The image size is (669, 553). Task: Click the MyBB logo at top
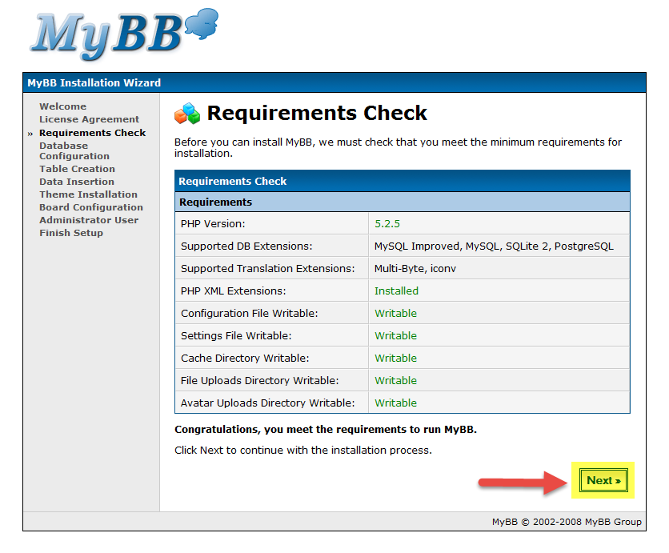124,38
